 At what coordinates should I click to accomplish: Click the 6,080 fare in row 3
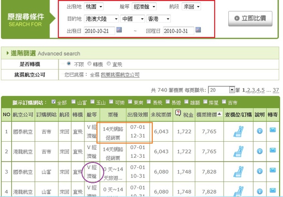(161, 171)
